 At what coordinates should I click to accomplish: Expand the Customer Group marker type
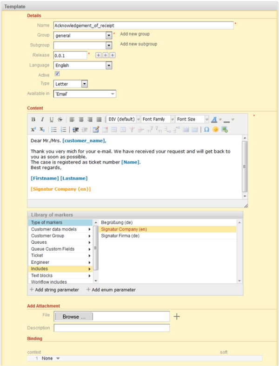[x=60, y=236]
